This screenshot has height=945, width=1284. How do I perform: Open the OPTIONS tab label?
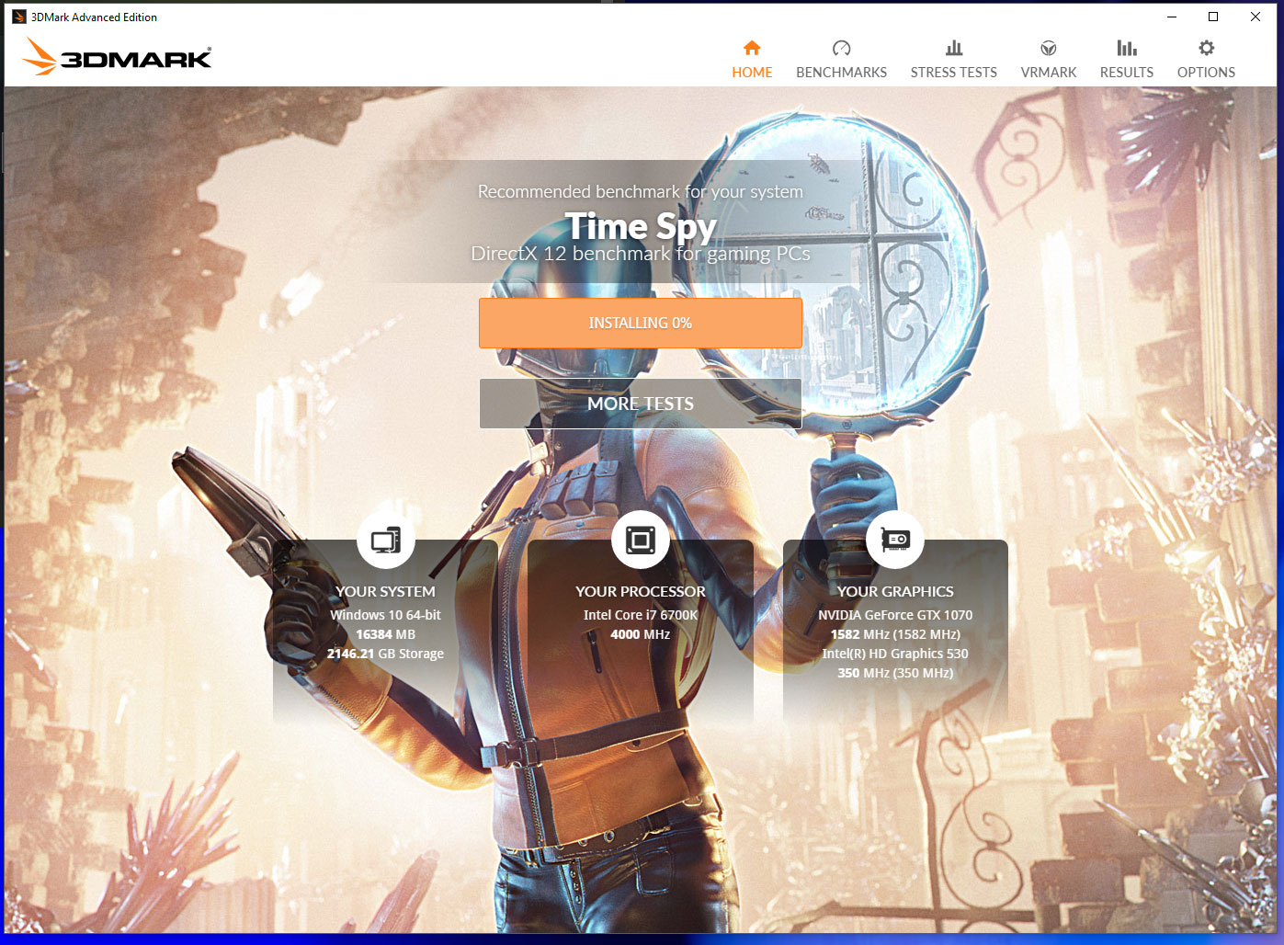[x=1206, y=73]
